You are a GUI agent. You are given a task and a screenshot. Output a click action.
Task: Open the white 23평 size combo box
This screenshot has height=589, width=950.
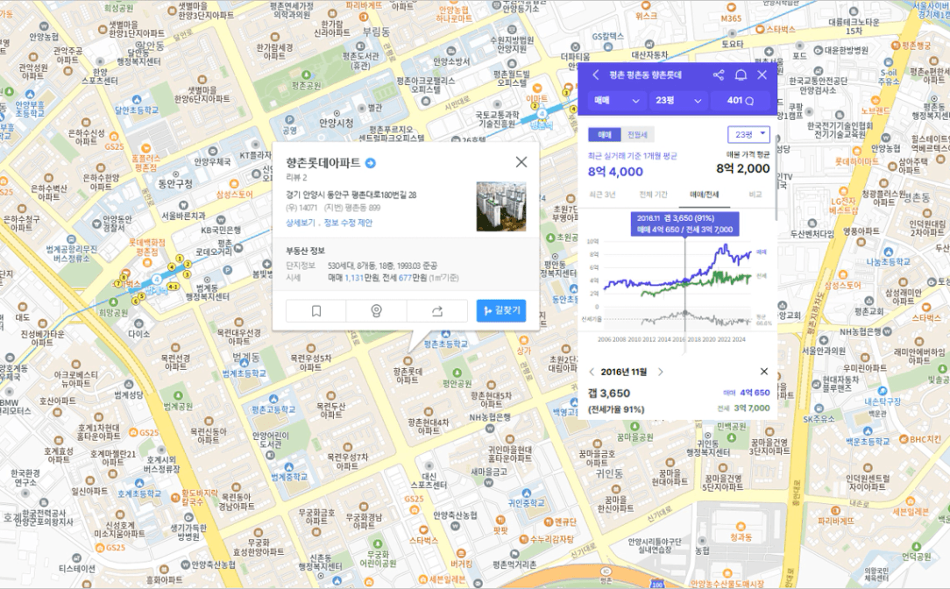748,134
